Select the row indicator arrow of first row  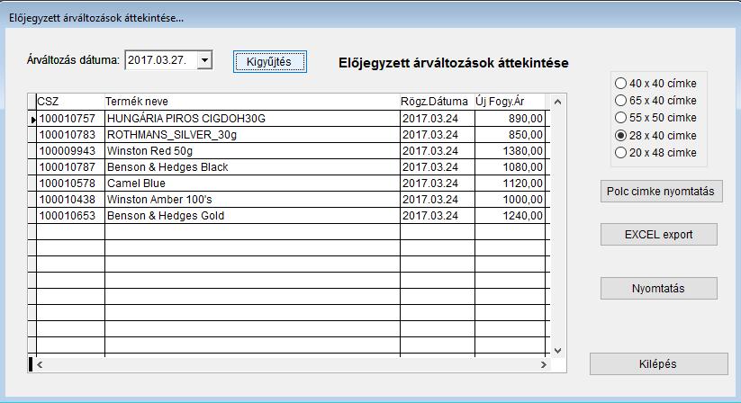[x=32, y=120]
